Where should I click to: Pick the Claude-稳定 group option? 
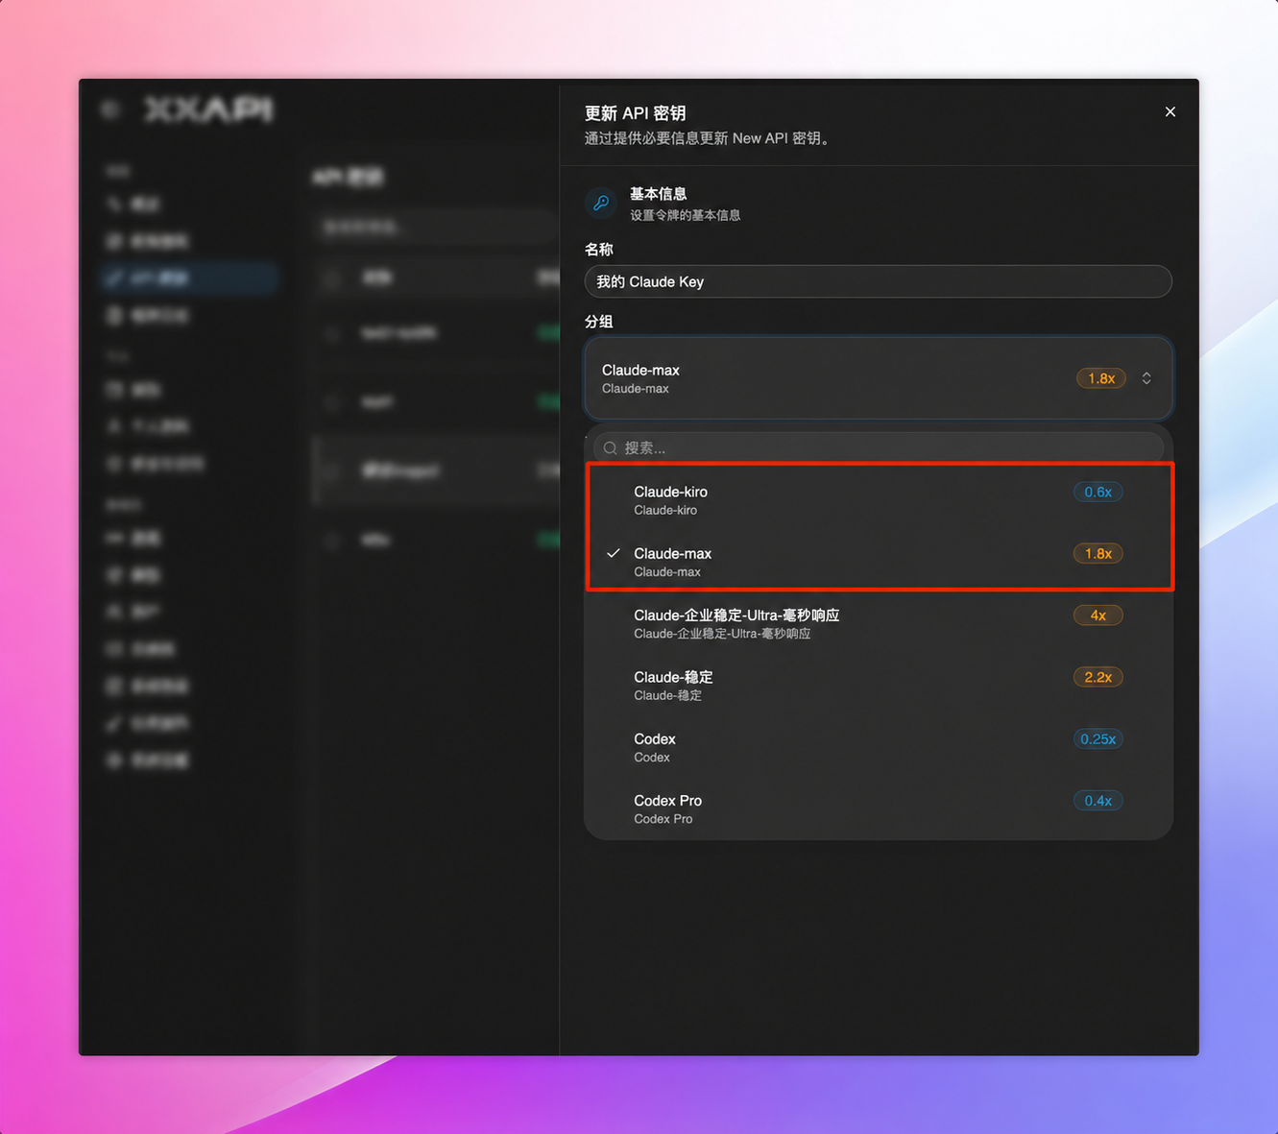pos(878,685)
